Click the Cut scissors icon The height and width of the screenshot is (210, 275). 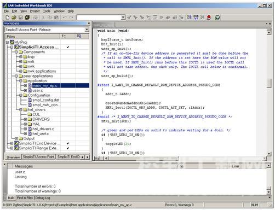click(x=43, y=17)
